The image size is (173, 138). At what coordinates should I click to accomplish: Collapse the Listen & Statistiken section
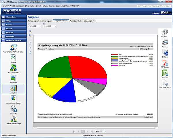(14, 40)
